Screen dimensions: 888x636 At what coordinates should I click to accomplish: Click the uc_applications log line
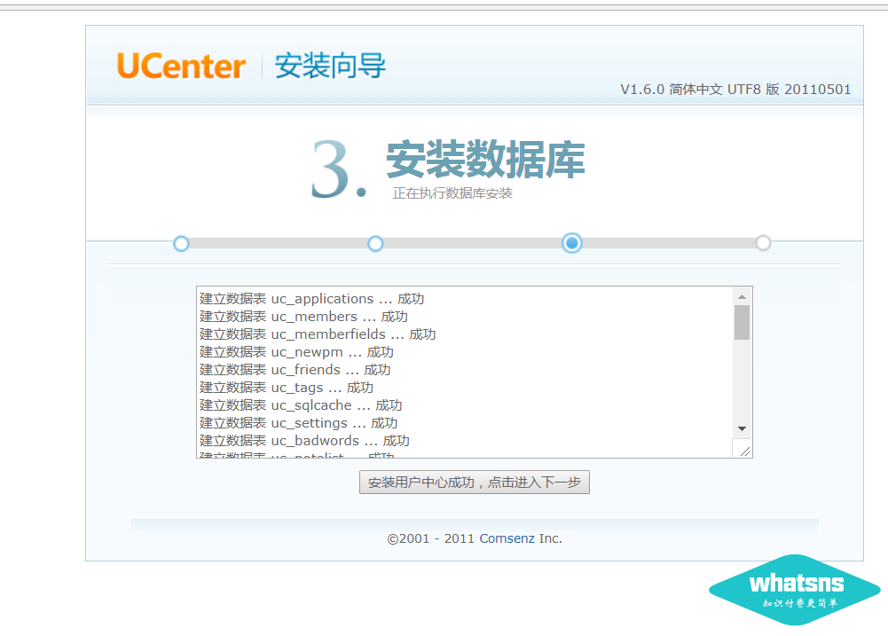tap(311, 299)
